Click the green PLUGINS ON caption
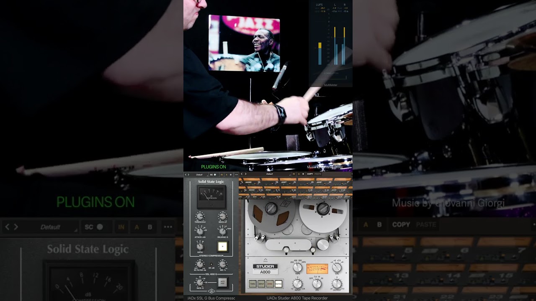536x301 pixels. (x=214, y=167)
